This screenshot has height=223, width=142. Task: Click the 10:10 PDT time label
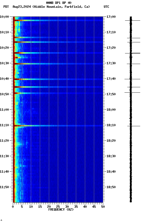point(4,32)
